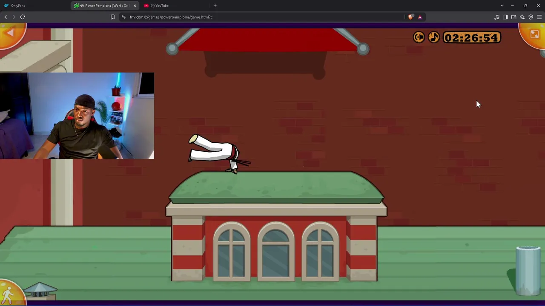Bookmark this page
The height and width of the screenshot is (306, 545).
tap(112, 17)
